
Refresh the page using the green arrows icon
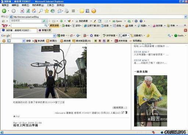pyautogui.click(x=28, y=11)
